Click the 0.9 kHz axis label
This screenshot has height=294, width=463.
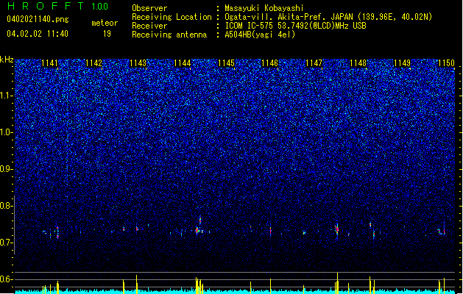click(7, 169)
